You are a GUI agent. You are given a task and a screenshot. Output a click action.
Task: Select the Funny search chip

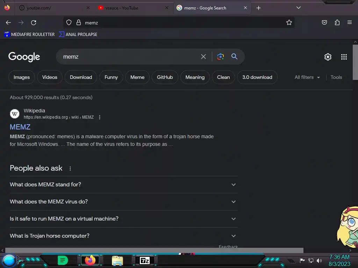(x=111, y=77)
